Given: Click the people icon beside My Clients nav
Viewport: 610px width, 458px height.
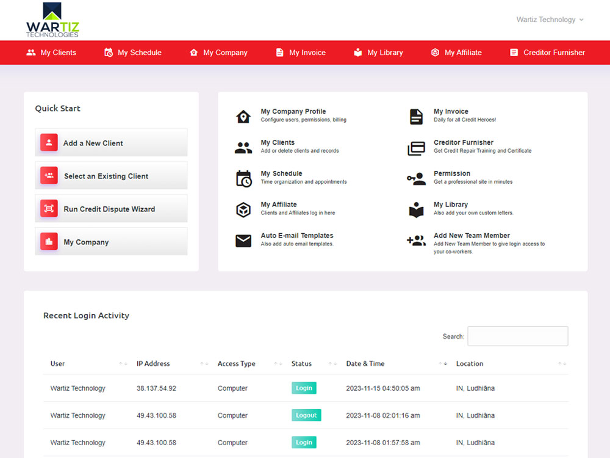Looking at the screenshot, I should [30, 53].
